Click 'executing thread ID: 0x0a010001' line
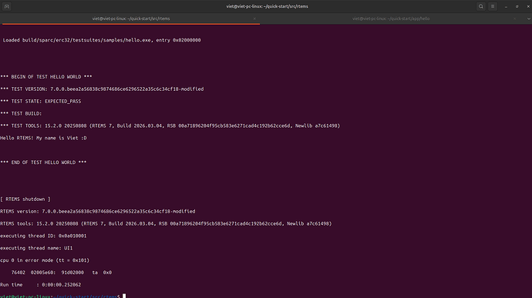532x298 pixels. coord(43,236)
